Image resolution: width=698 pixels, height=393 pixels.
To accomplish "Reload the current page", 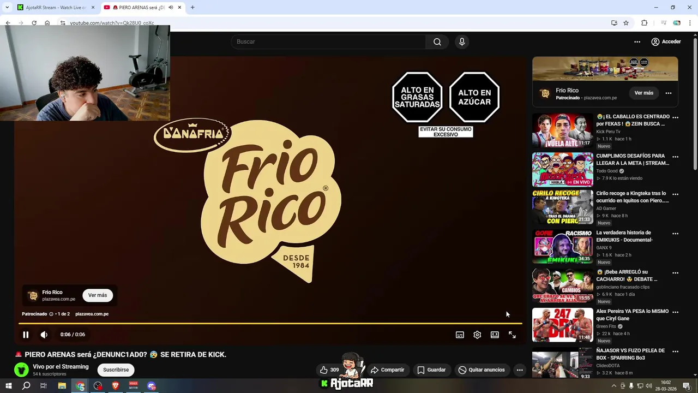I will [x=34, y=23].
